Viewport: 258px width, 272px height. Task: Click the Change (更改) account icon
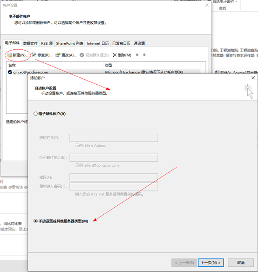pos(58,55)
